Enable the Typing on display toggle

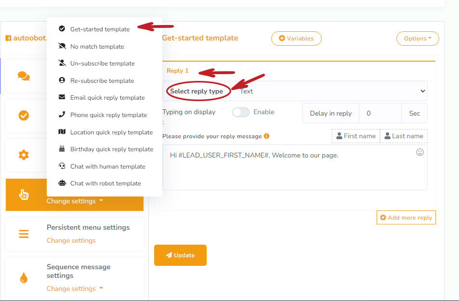tap(240, 112)
